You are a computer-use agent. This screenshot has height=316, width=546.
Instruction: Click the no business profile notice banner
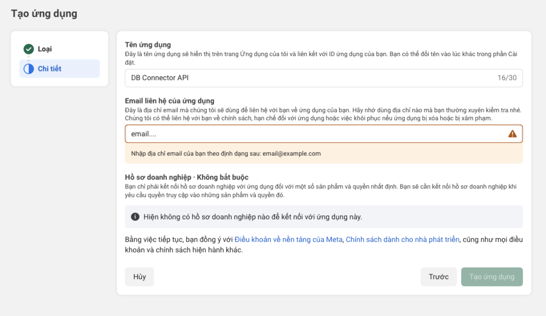tap(324, 217)
